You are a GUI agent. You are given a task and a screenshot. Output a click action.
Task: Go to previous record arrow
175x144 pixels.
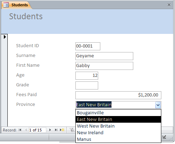click(x=26, y=130)
